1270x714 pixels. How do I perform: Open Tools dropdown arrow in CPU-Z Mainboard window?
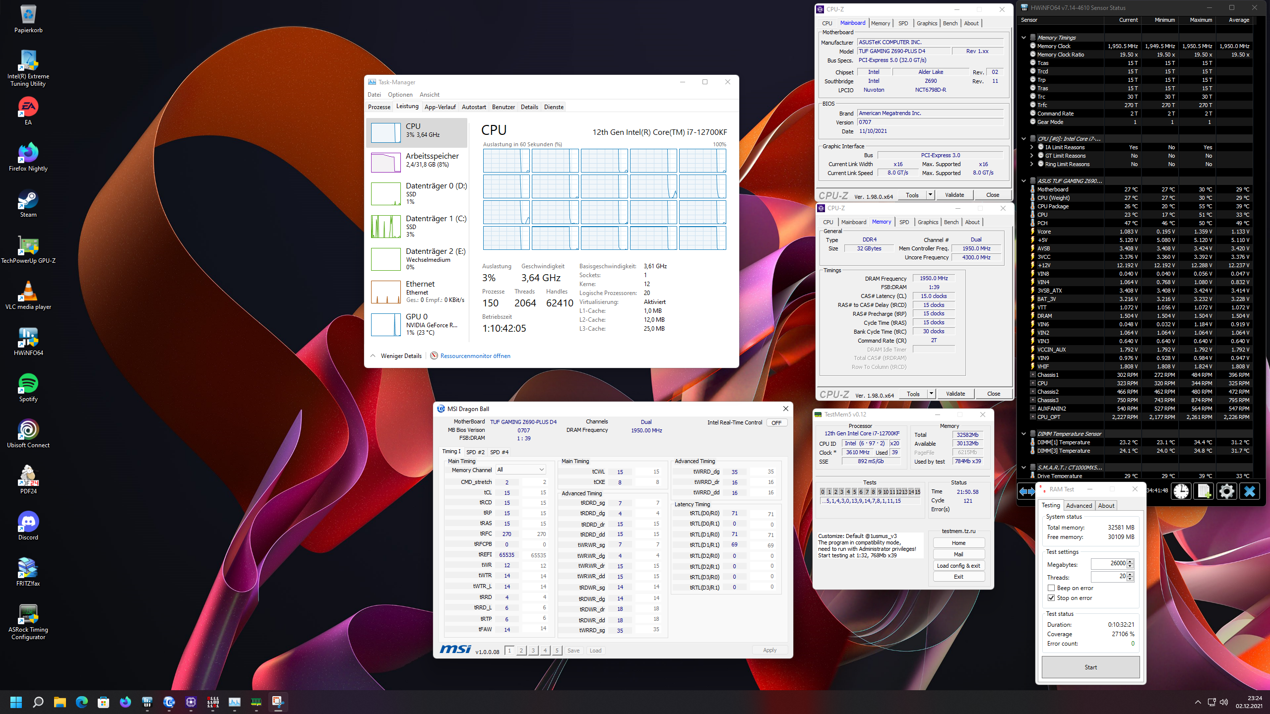pyautogui.click(x=930, y=195)
